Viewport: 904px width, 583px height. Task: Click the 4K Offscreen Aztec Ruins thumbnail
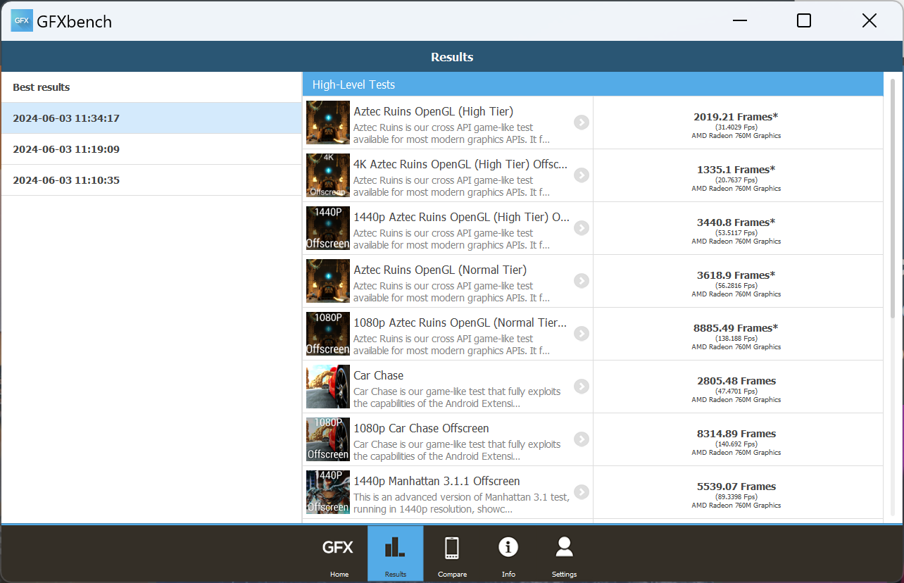[328, 175]
